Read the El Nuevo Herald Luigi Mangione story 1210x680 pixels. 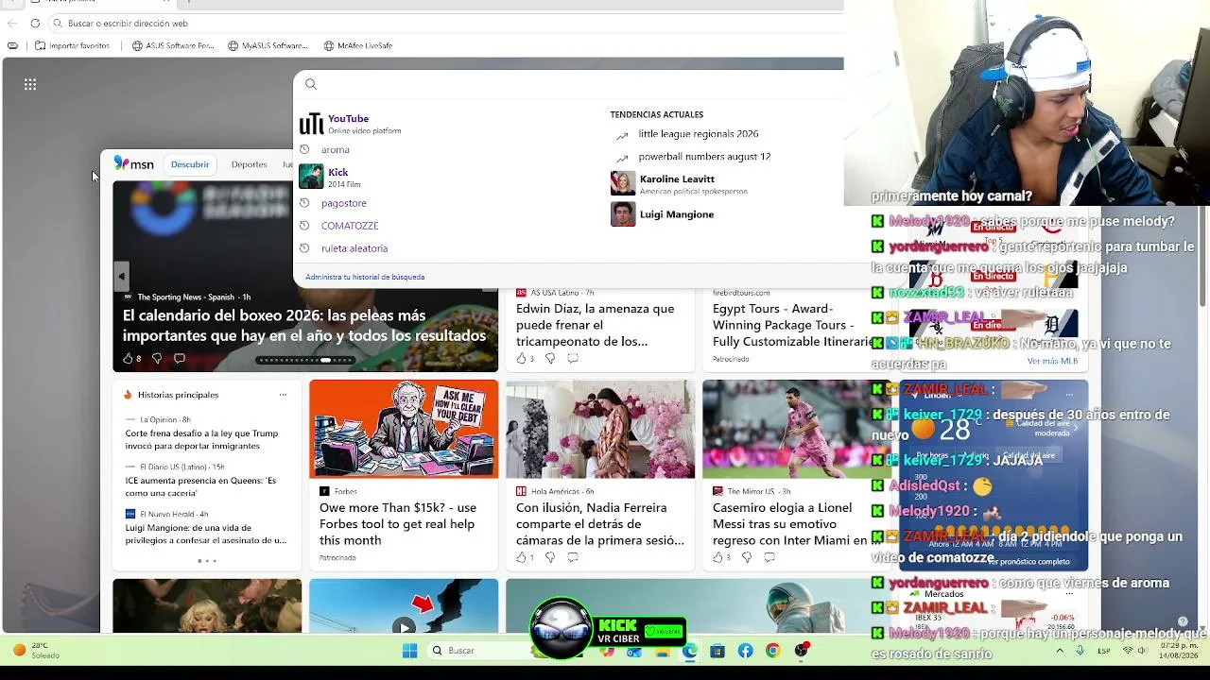(205, 535)
